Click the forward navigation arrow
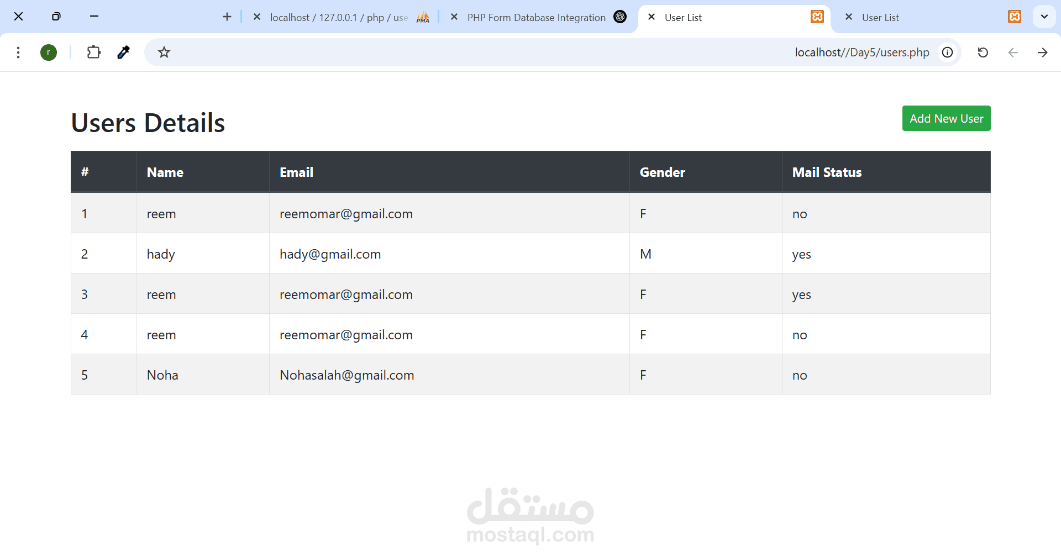Screen dimensions: 1061x557 1043,52
